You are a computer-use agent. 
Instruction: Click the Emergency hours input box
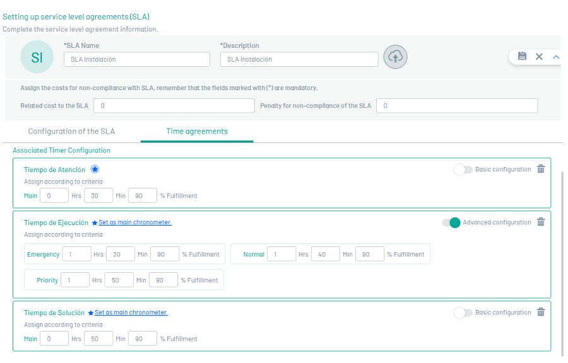coord(76,255)
